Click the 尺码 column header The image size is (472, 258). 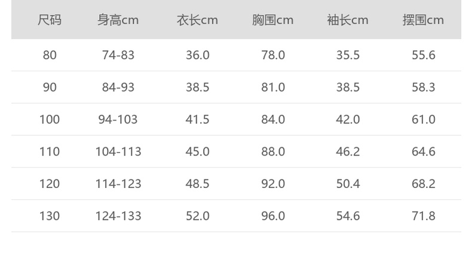pyautogui.click(x=50, y=20)
